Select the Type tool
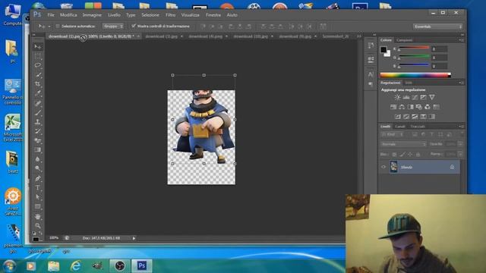Screen dimensions: 486x273 (38, 187)
